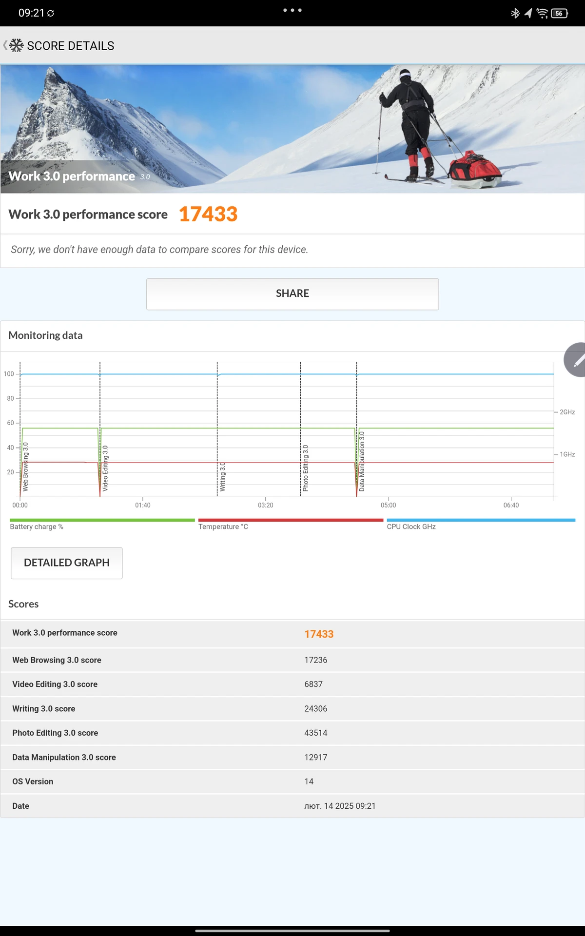Select the Photo Editing 3.0 score row
This screenshot has width=585, height=936.
[292, 733]
